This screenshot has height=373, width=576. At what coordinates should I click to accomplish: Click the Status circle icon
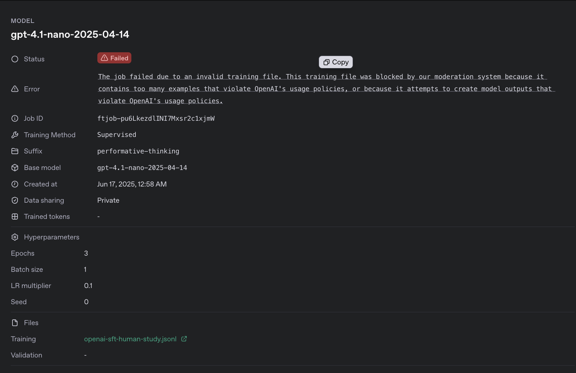pyautogui.click(x=15, y=59)
